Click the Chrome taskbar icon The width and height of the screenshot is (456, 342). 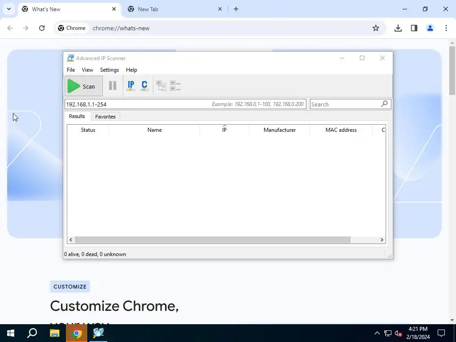[x=77, y=333]
